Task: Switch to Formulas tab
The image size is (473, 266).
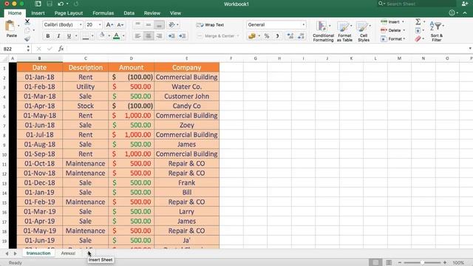Action: coord(103,13)
